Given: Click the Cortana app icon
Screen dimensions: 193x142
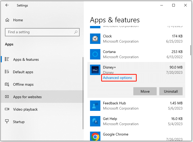Looking at the screenshot, I should [x=95, y=54].
